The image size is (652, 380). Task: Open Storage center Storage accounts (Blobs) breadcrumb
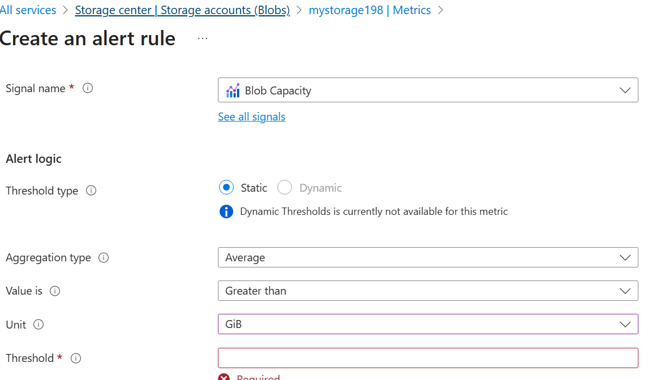(182, 10)
